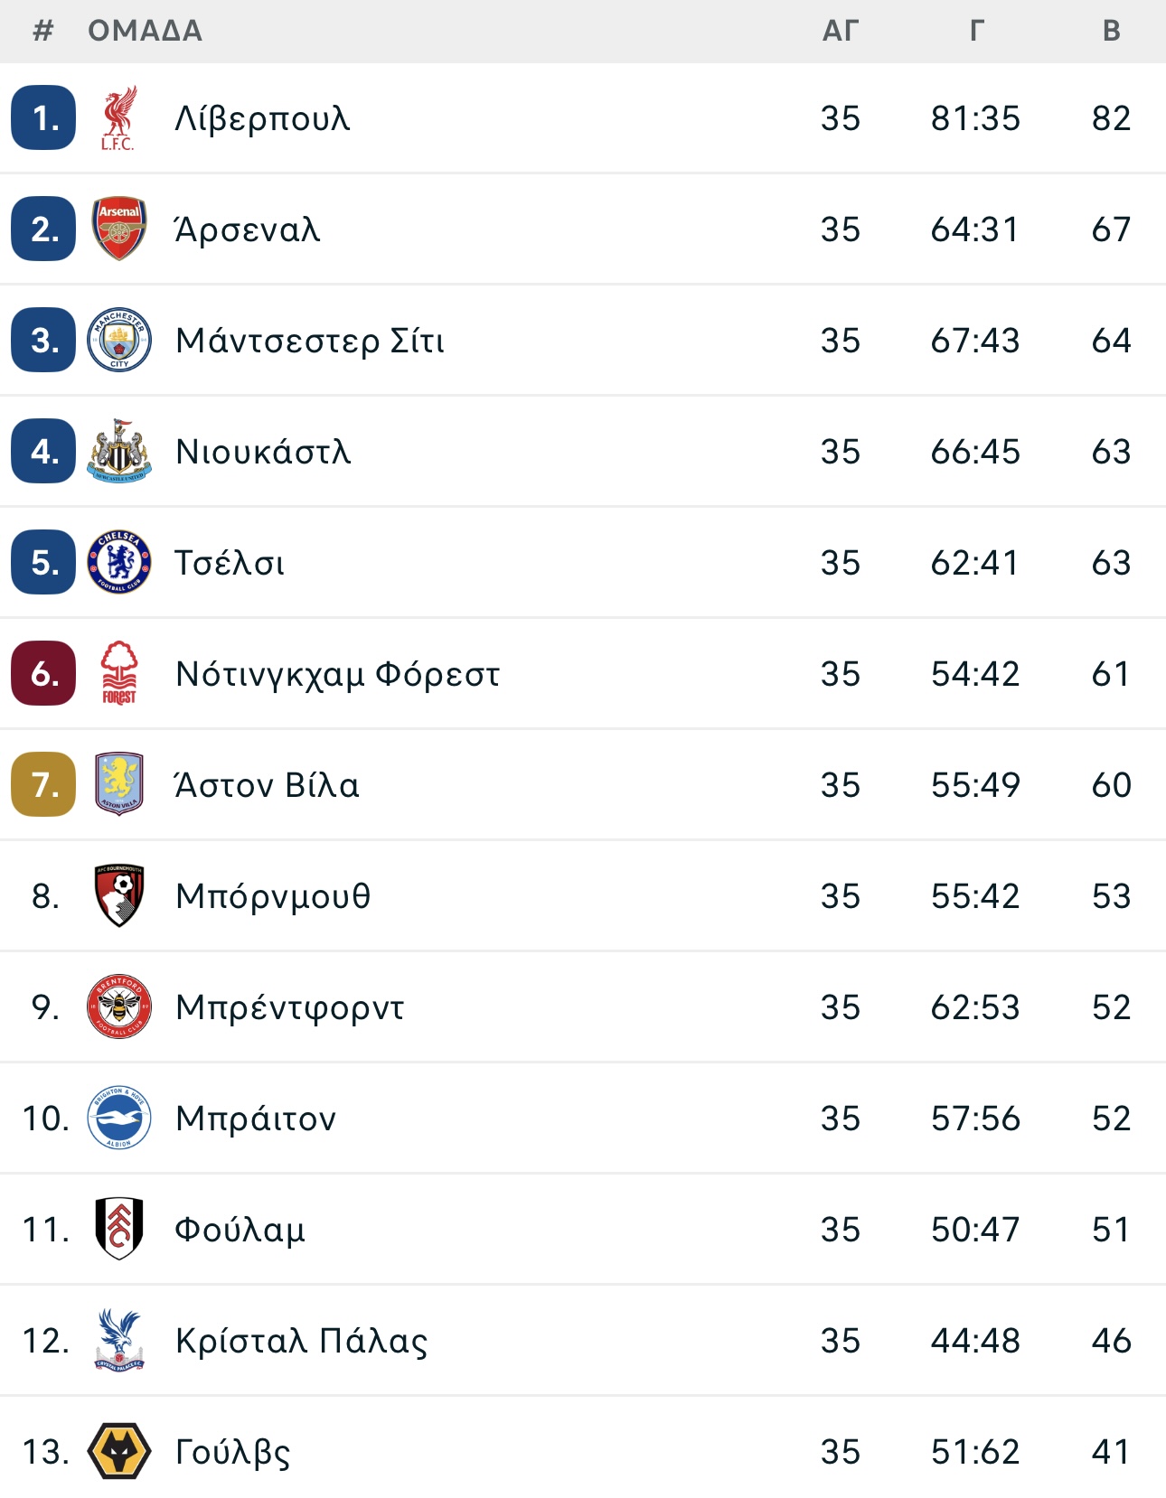1166x1498 pixels.
Task: Click the Brighton seagull crest
Action: (x=119, y=1118)
